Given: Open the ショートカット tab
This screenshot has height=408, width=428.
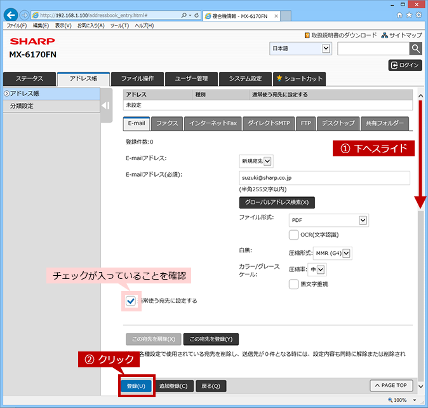Looking at the screenshot, I should (300, 79).
